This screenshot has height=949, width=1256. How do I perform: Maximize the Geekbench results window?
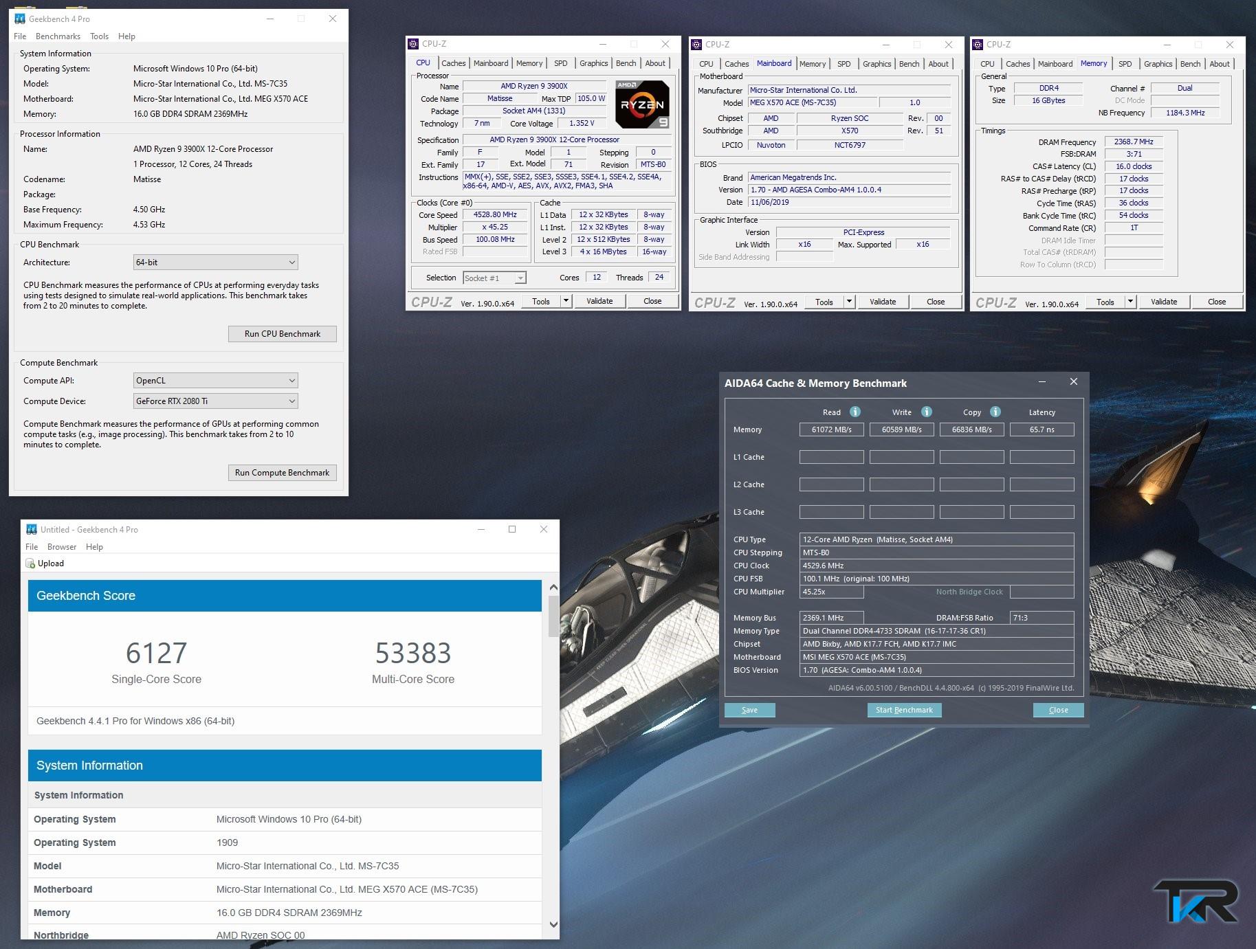point(512,529)
